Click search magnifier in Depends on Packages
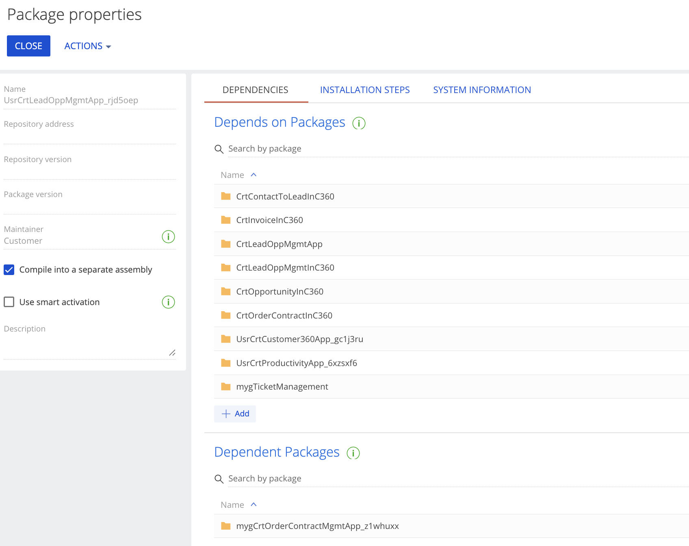This screenshot has width=689, height=546. 219,149
